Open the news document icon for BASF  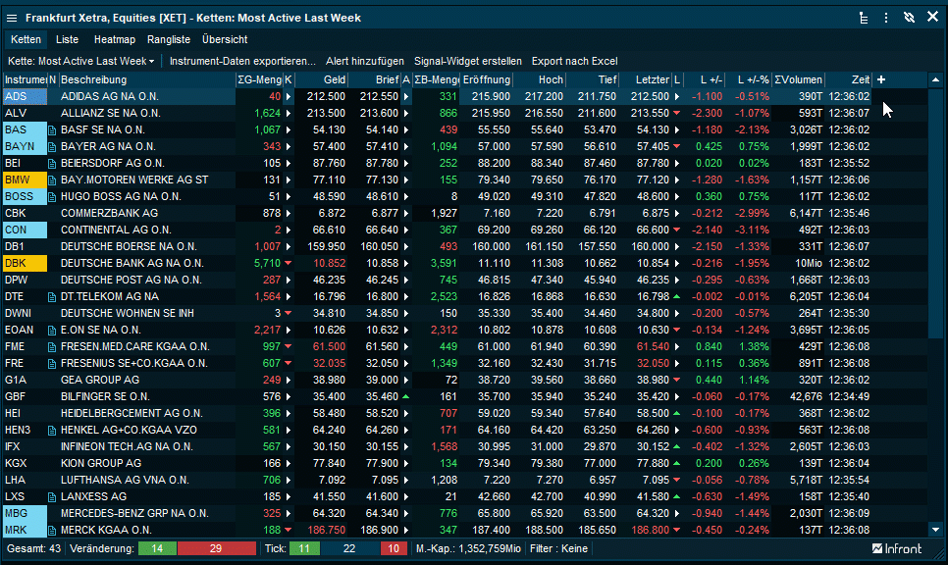pos(53,129)
